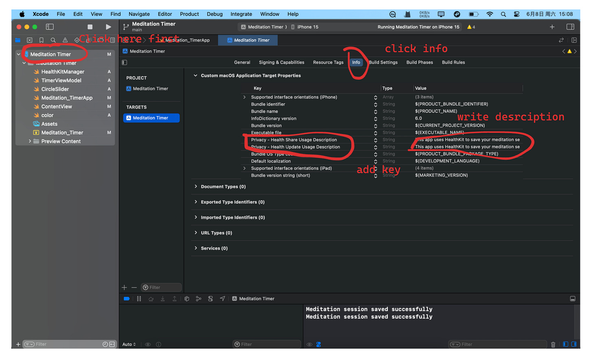Show recent files filter clock icon
593x357 pixels.
(x=105, y=344)
